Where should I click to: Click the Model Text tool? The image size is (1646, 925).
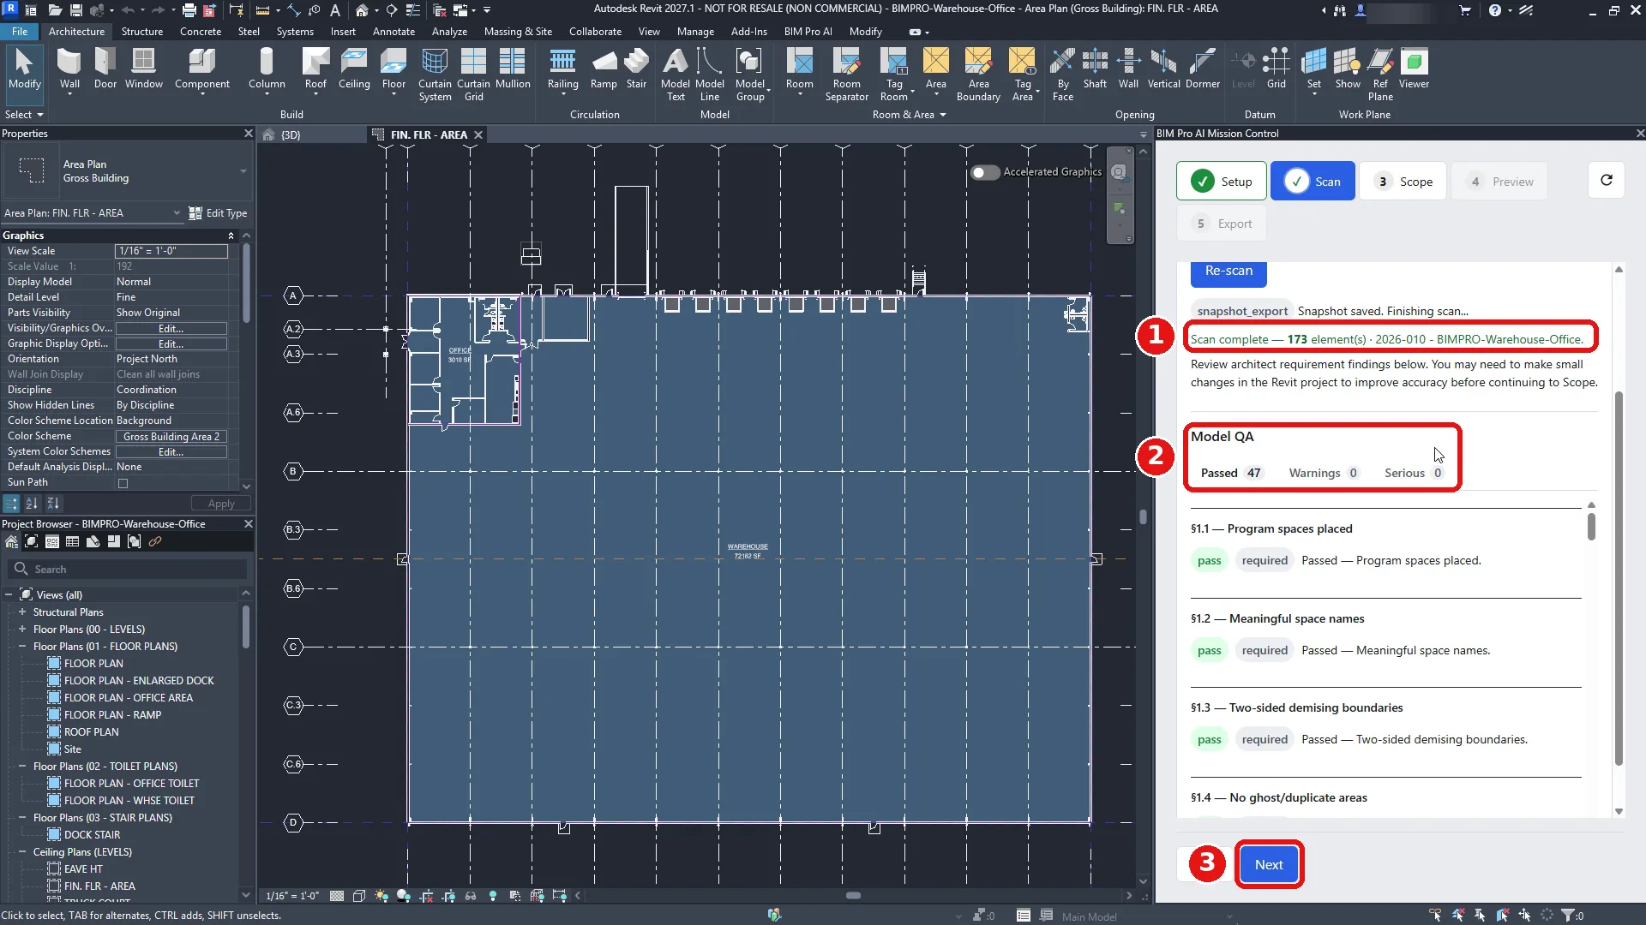[676, 75]
